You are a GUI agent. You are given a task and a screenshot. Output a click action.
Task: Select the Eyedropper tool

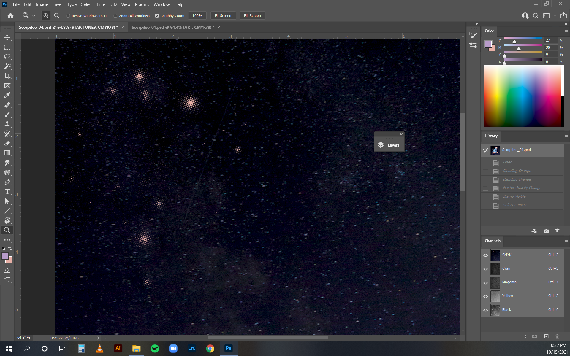tap(7, 95)
